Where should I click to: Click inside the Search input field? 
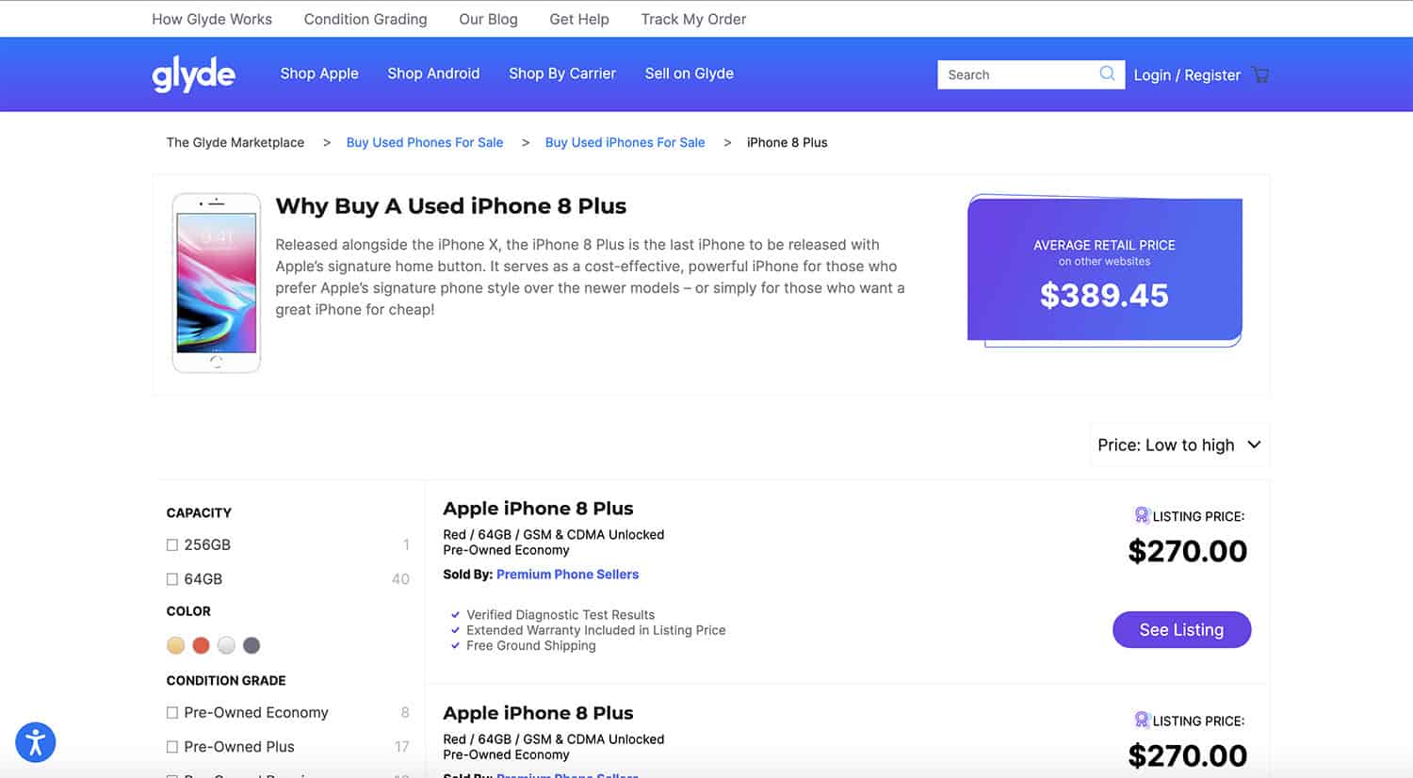coord(1017,73)
